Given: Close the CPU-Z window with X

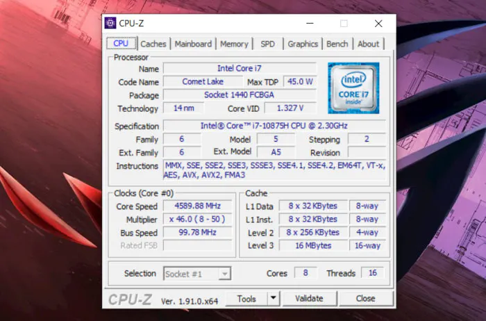Looking at the screenshot, I should click(378, 23).
